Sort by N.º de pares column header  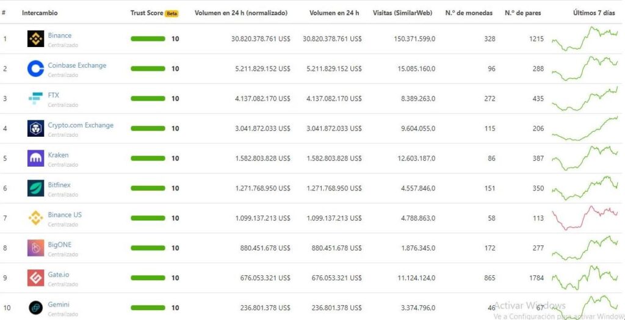[x=523, y=13]
